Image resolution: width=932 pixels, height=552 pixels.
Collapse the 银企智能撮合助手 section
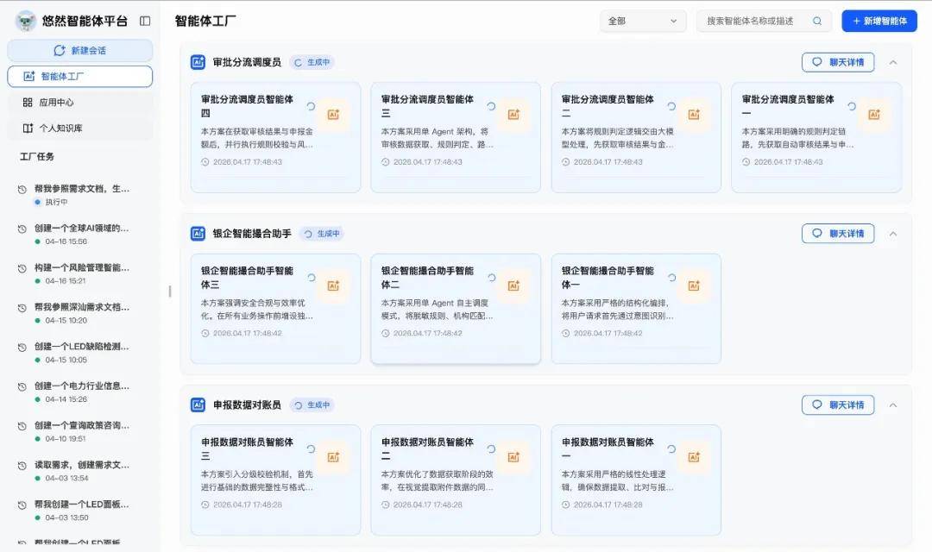pyautogui.click(x=893, y=234)
